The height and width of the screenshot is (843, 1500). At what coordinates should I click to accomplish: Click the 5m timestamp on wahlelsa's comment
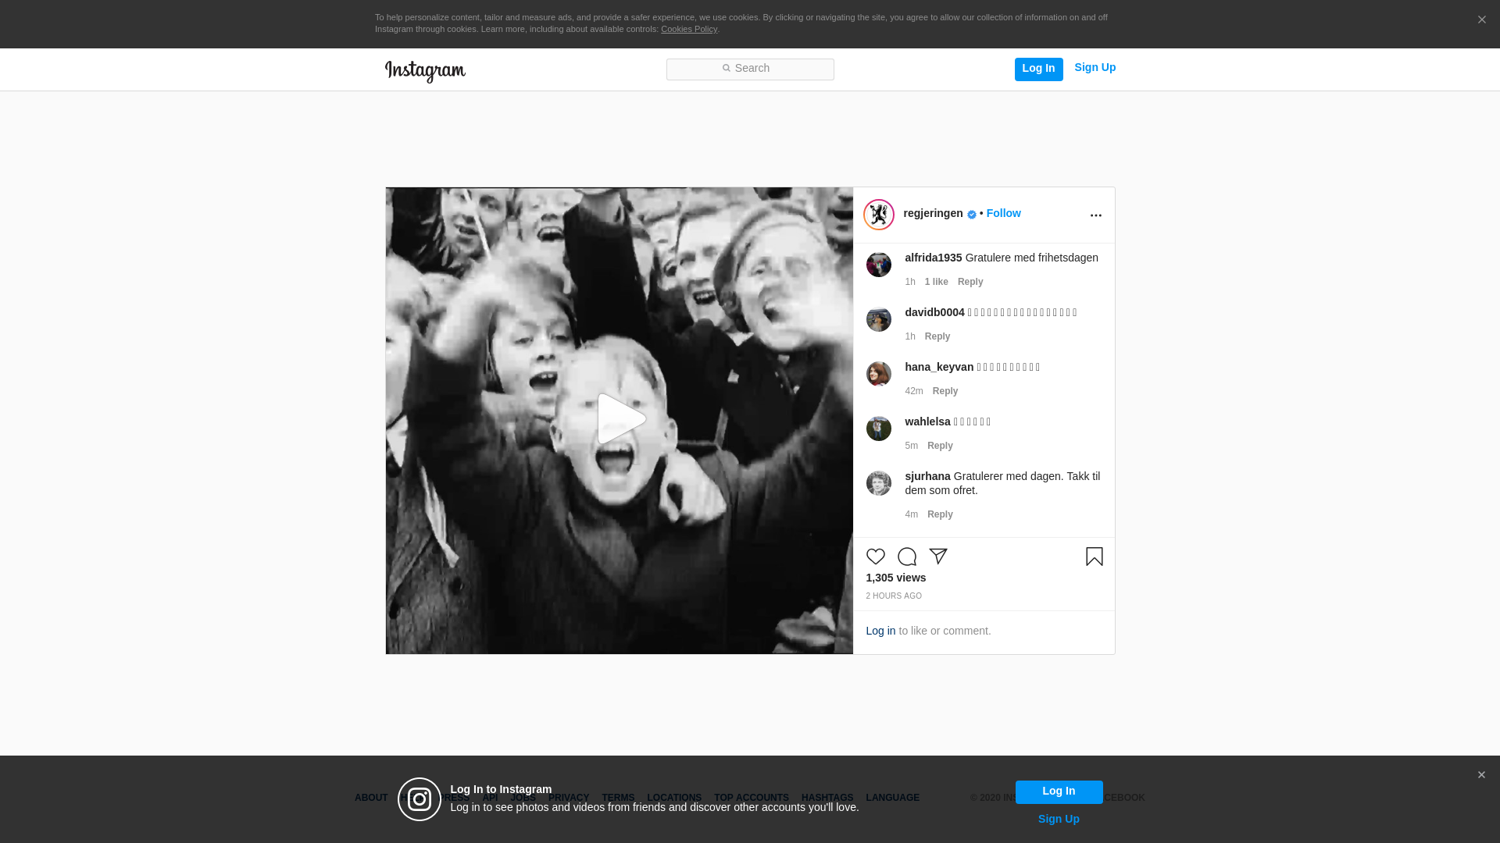click(911, 446)
